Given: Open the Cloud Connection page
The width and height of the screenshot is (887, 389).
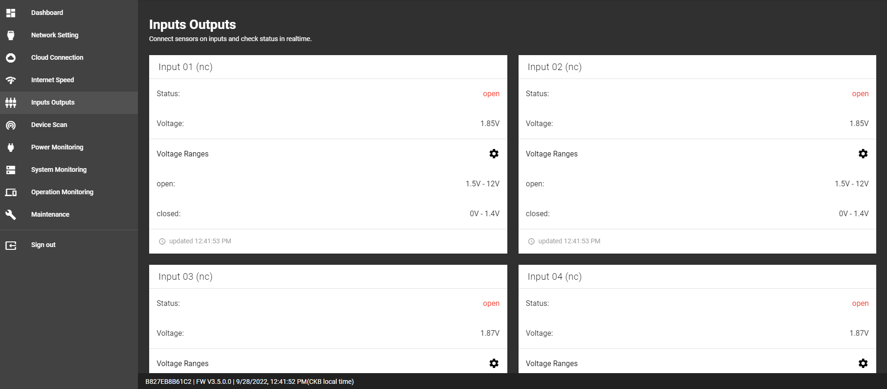Looking at the screenshot, I should click(69, 57).
